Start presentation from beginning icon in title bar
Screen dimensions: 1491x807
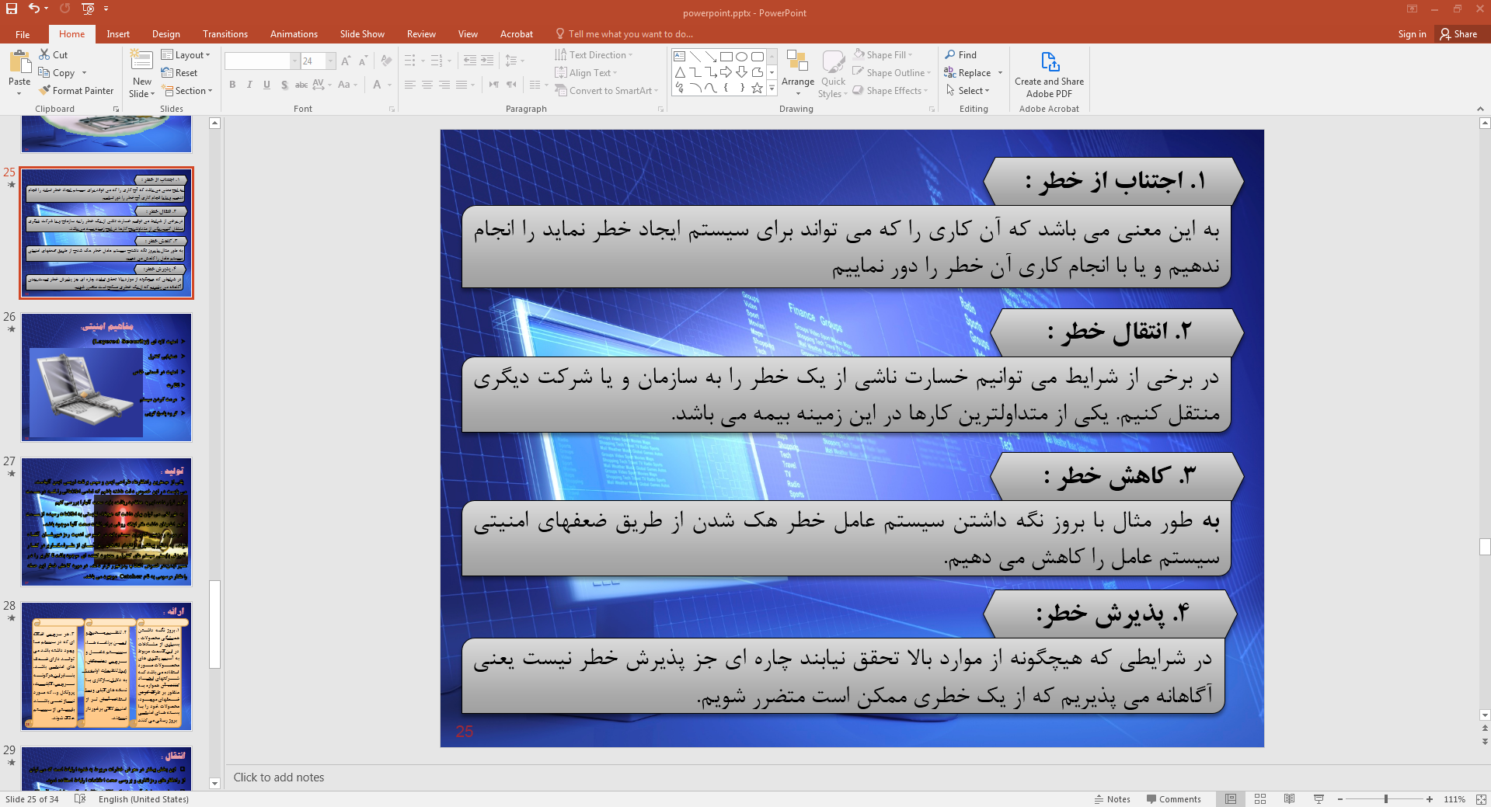[87, 9]
